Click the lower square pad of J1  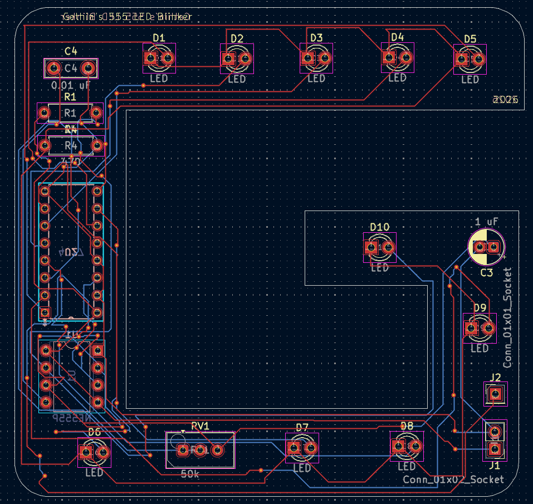point(495,449)
